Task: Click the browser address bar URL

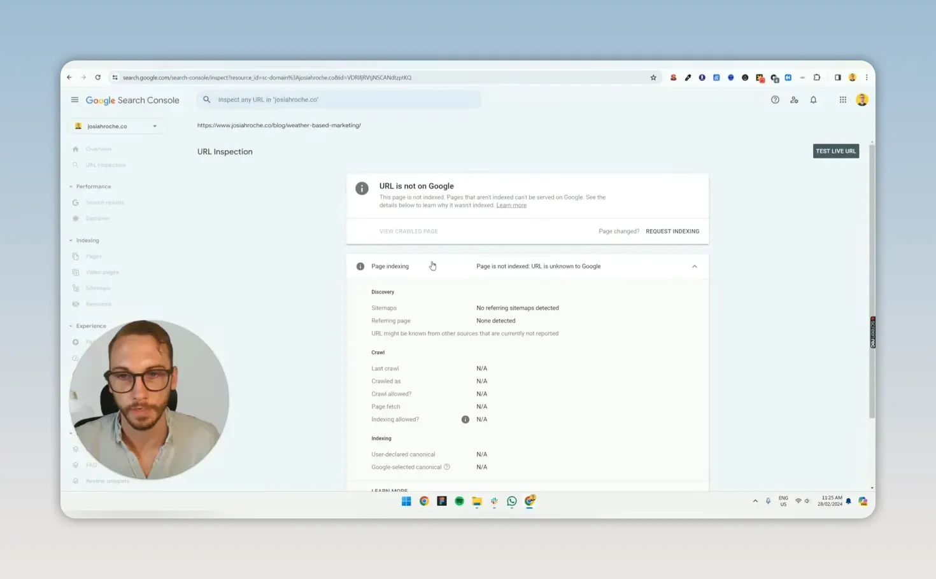Action: (x=267, y=78)
